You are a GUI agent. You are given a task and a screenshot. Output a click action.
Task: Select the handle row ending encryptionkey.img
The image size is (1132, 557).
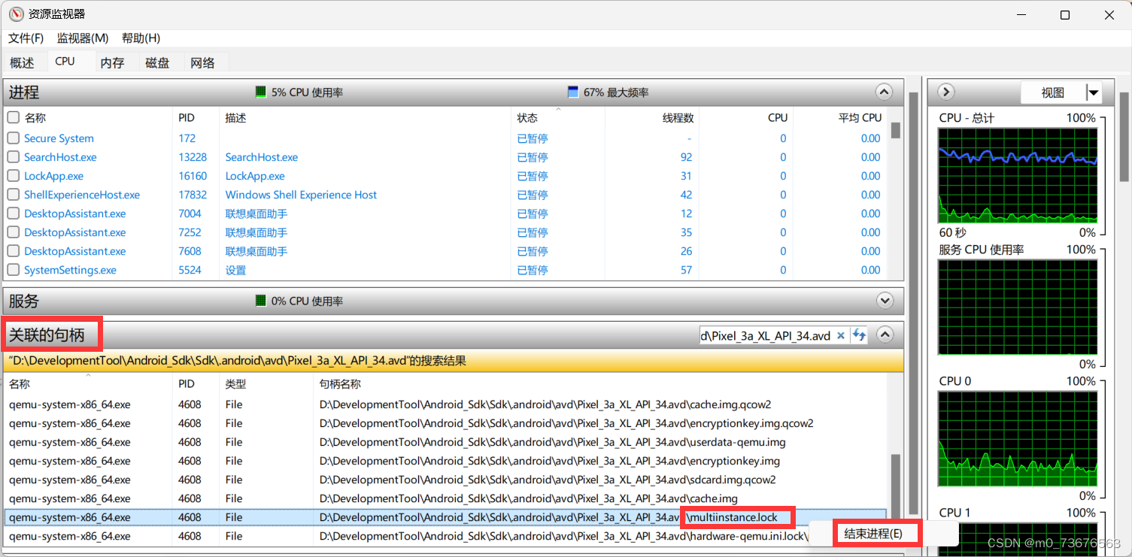click(445, 461)
